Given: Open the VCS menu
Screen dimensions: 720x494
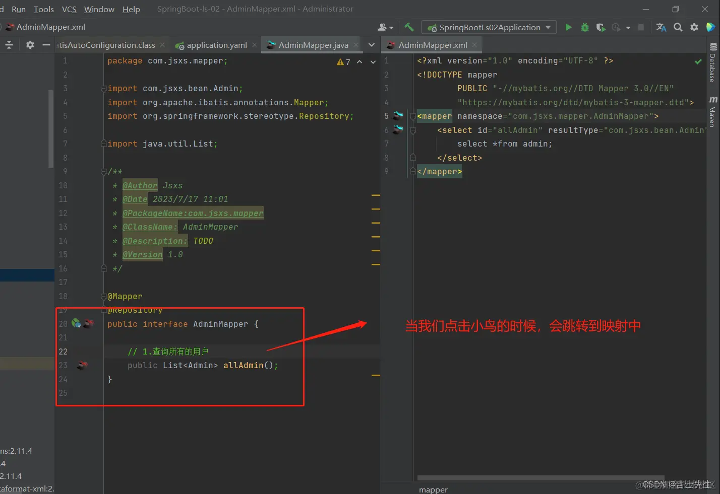Looking at the screenshot, I should coord(69,9).
